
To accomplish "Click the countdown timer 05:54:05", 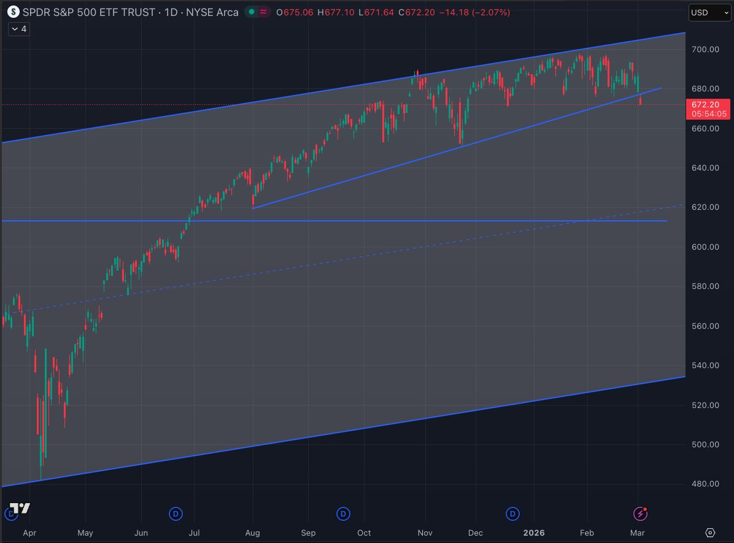I will coord(709,114).
